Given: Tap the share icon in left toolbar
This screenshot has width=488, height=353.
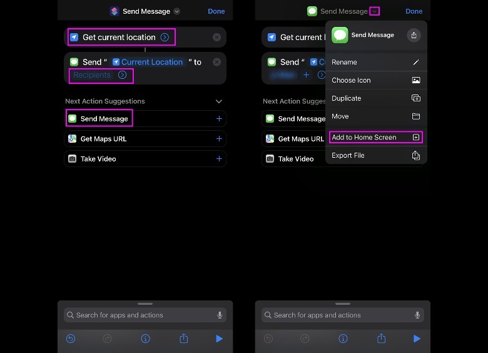Looking at the screenshot, I should click(183, 339).
